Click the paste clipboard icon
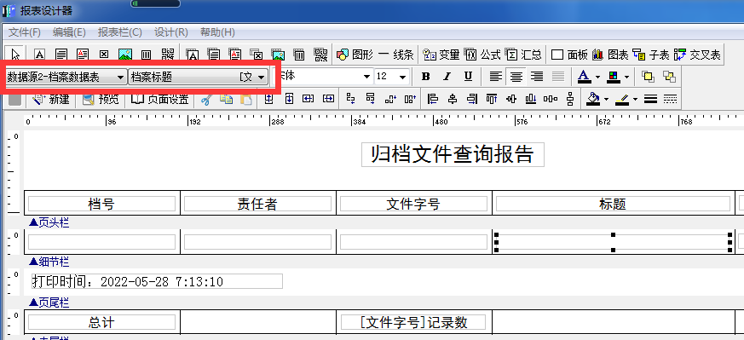 [245, 99]
